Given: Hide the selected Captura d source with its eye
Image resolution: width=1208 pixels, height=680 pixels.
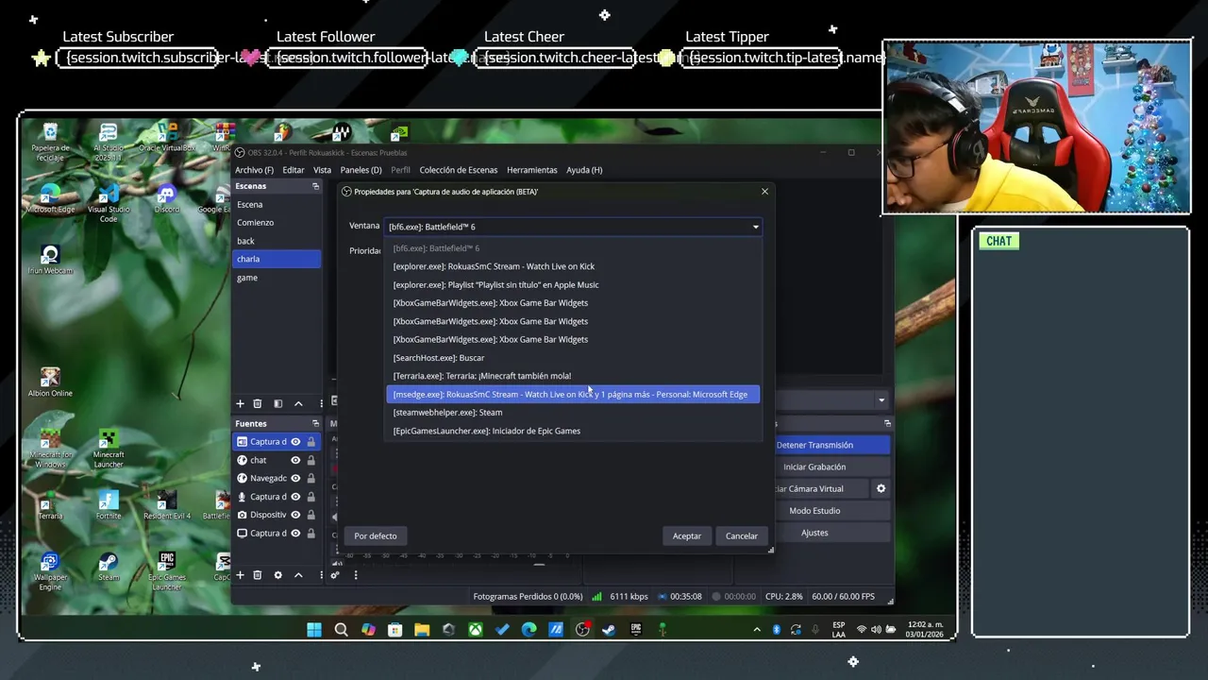Looking at the screenshot, I should point(295,441).
